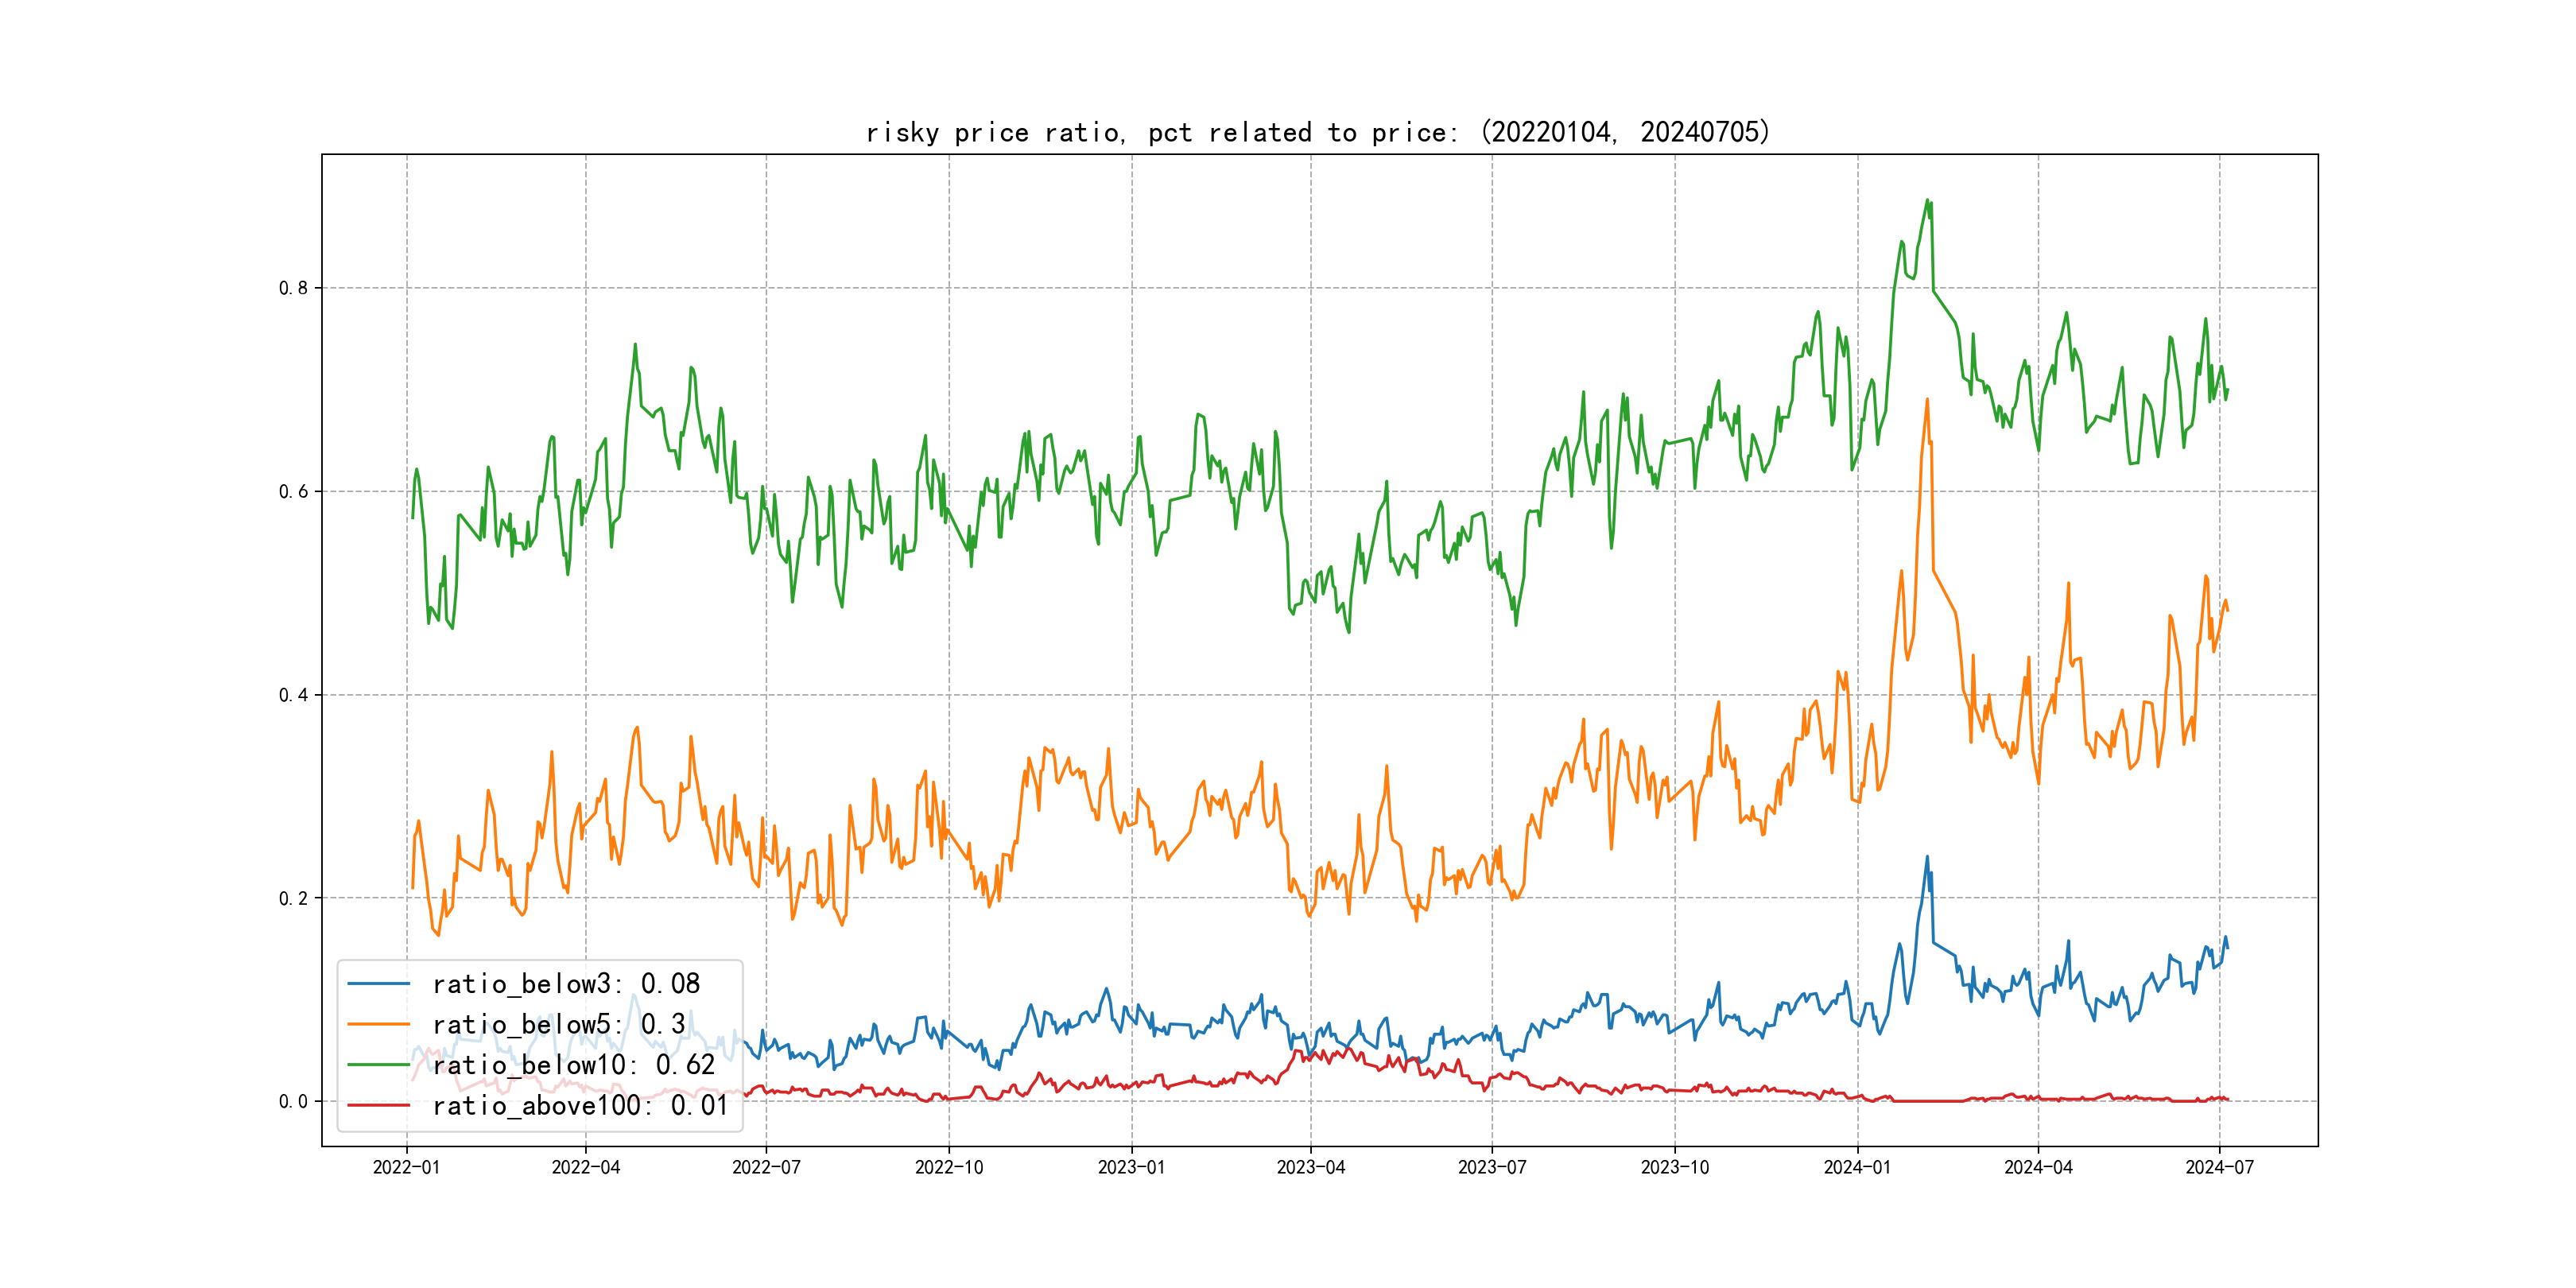Click the 0.8 y-axis tick label
This screenshot has width=2576, height=1288.
coord(293,288)
